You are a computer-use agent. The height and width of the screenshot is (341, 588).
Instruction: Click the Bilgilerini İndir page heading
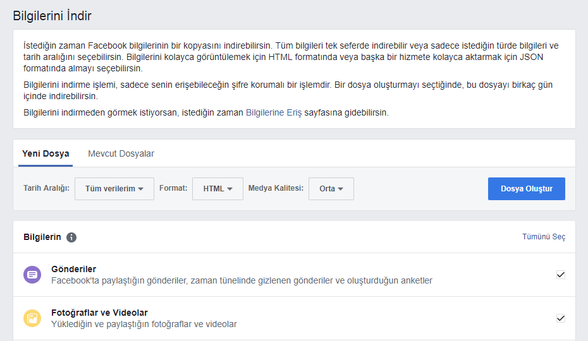52,16
